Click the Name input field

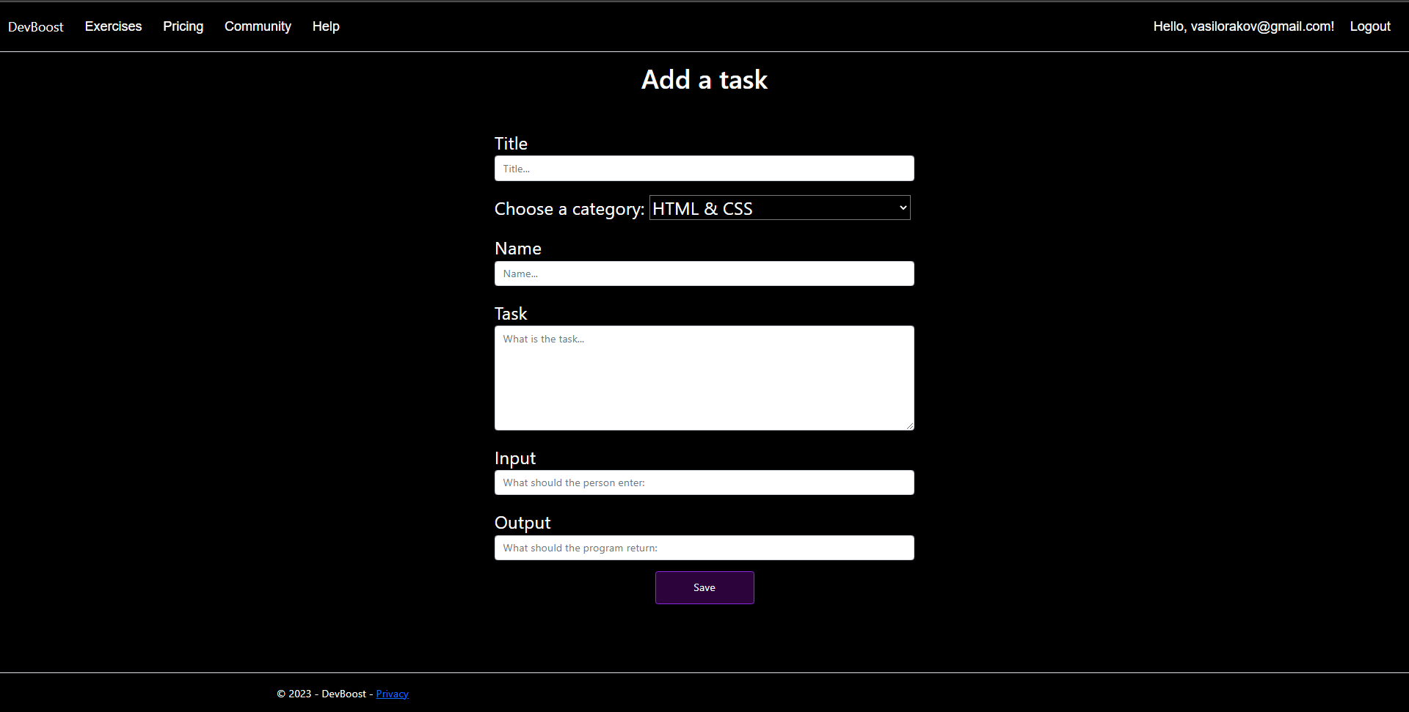(704, 273)
